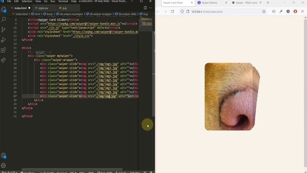Click the closing html tag on line 32
The height and width of the screenshot is (173, 307).
tap(27, 116)
